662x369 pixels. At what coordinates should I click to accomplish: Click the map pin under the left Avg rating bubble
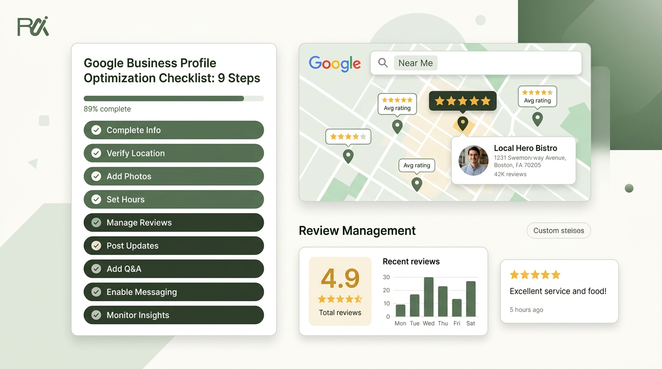[397, 127]
